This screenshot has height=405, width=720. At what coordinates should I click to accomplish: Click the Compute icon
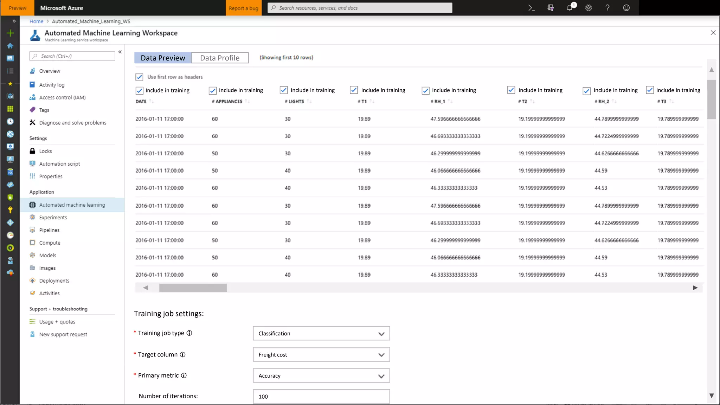32,243
